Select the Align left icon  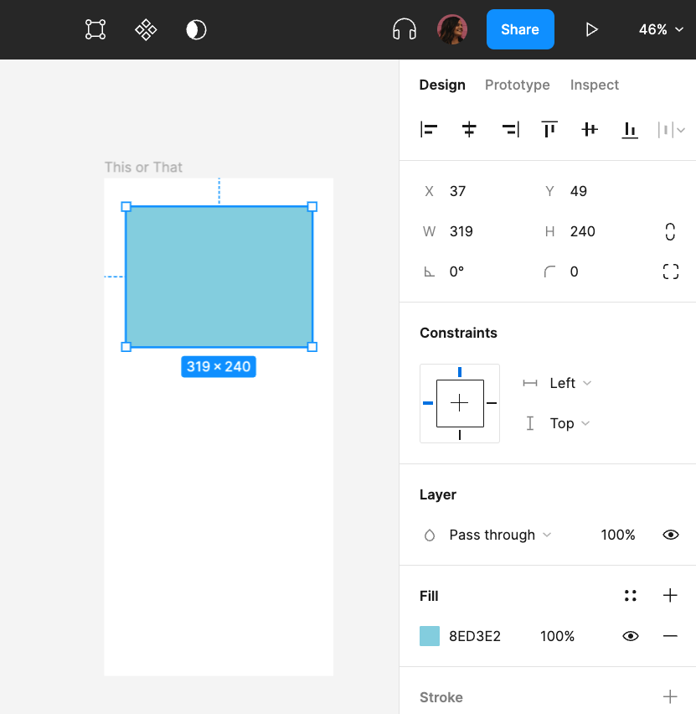(429, 129)
